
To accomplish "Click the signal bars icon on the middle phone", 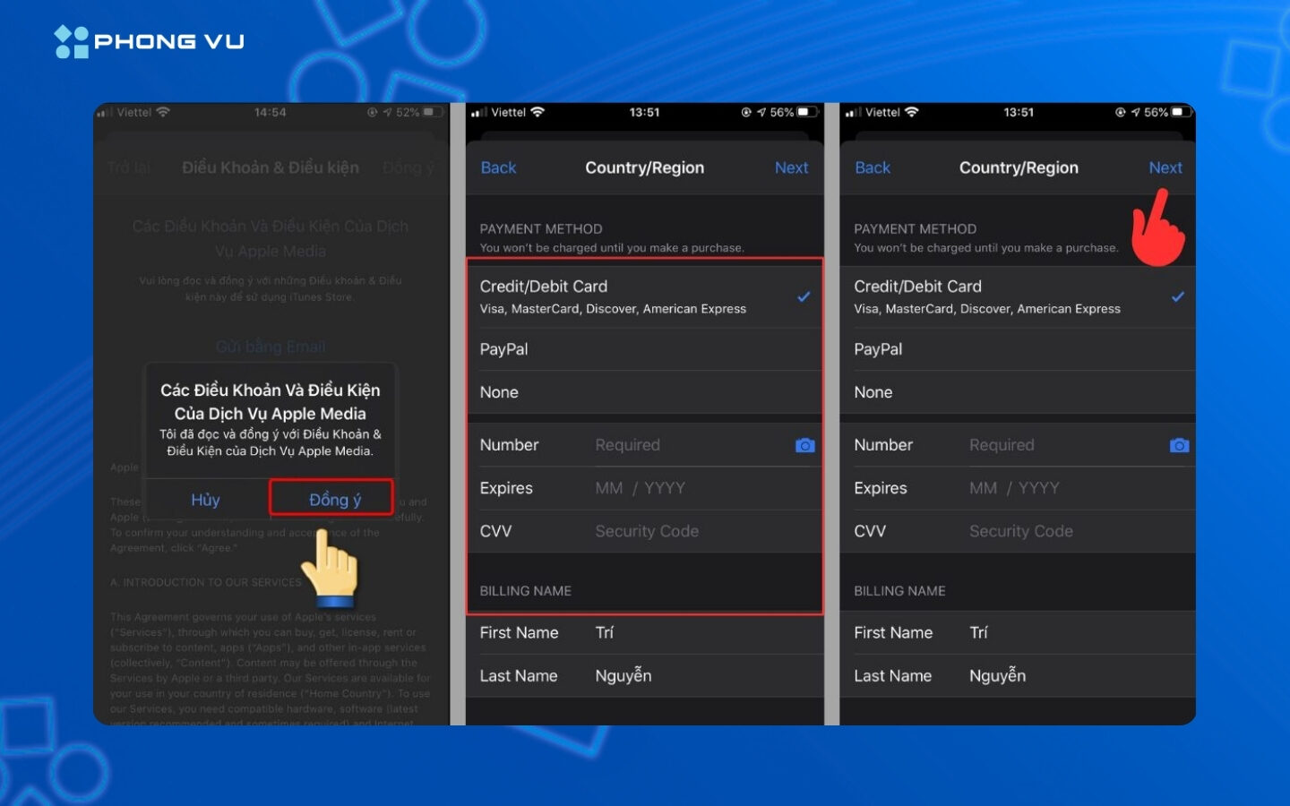I will coord(479,113).
